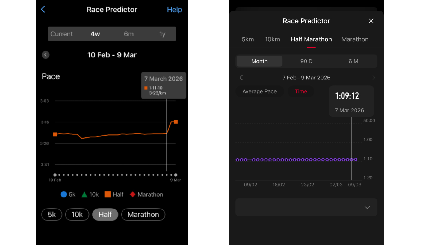Enable the Time metric display
The image size is (437, 245).
[301, 91]
